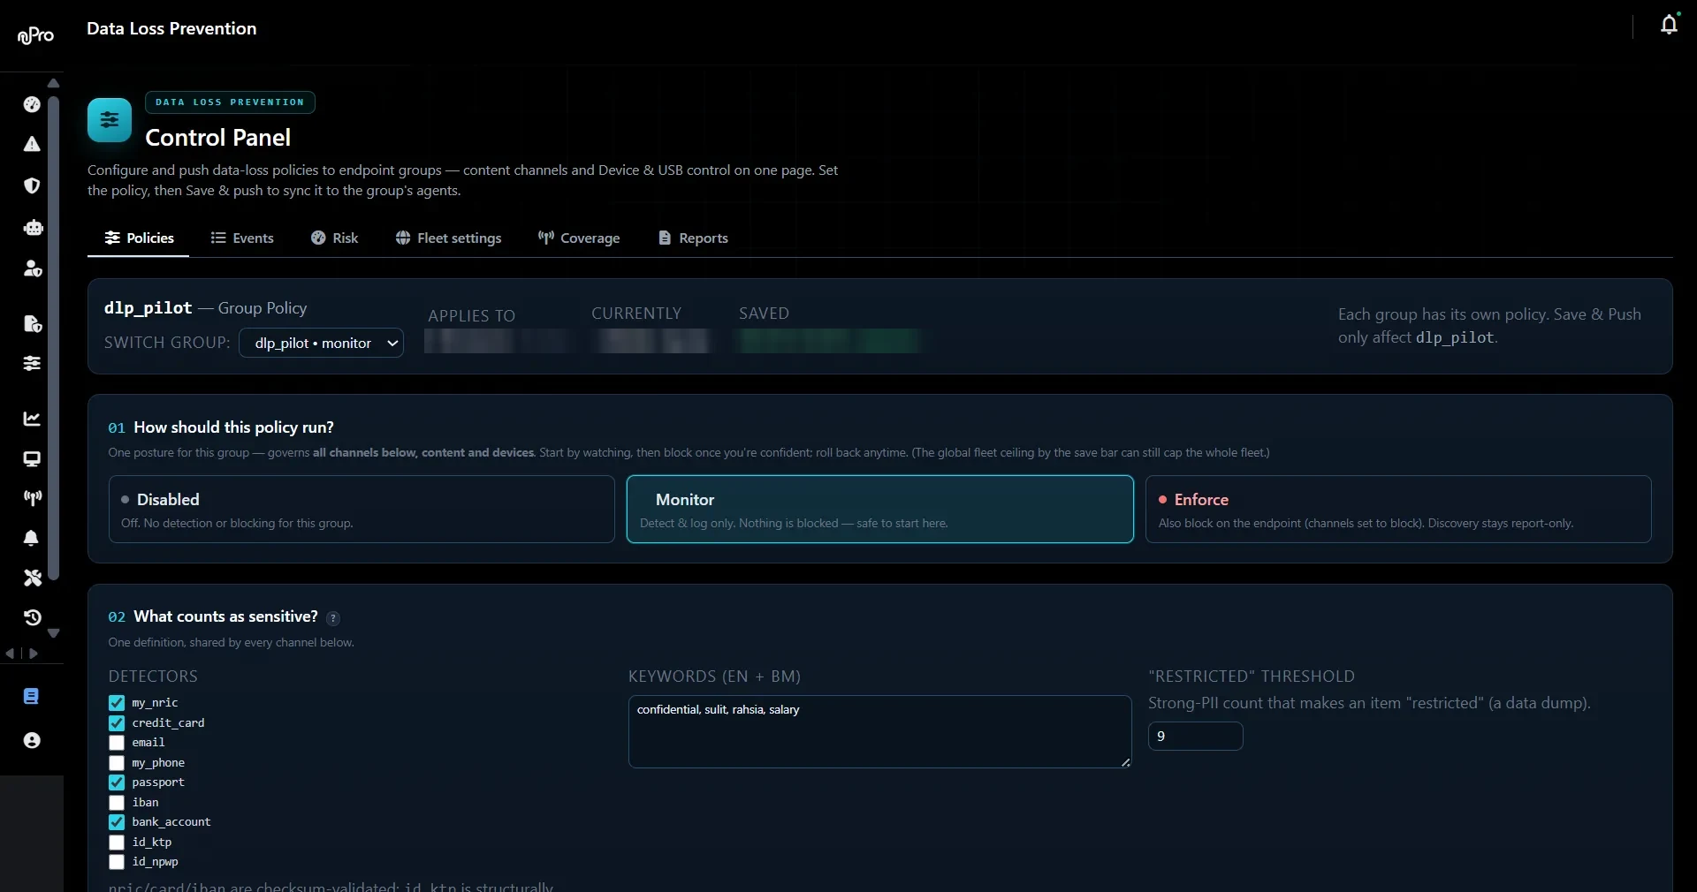Switch to the Coverage tab

point(579,238)
